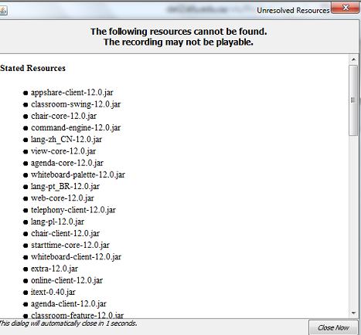
Task: Click the scrollbar up arrow
Action: coord(353,59)
